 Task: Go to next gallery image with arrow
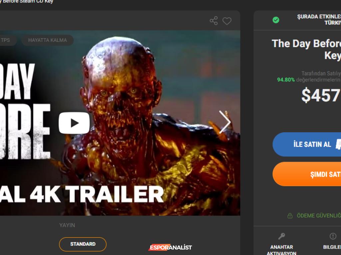pyautogui.click(x=225, y=122)
